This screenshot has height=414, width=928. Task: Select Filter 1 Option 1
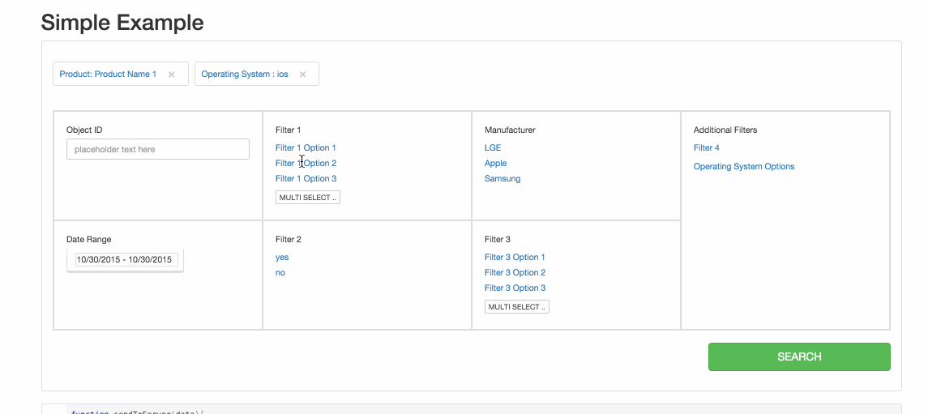[x=306, y=147]
